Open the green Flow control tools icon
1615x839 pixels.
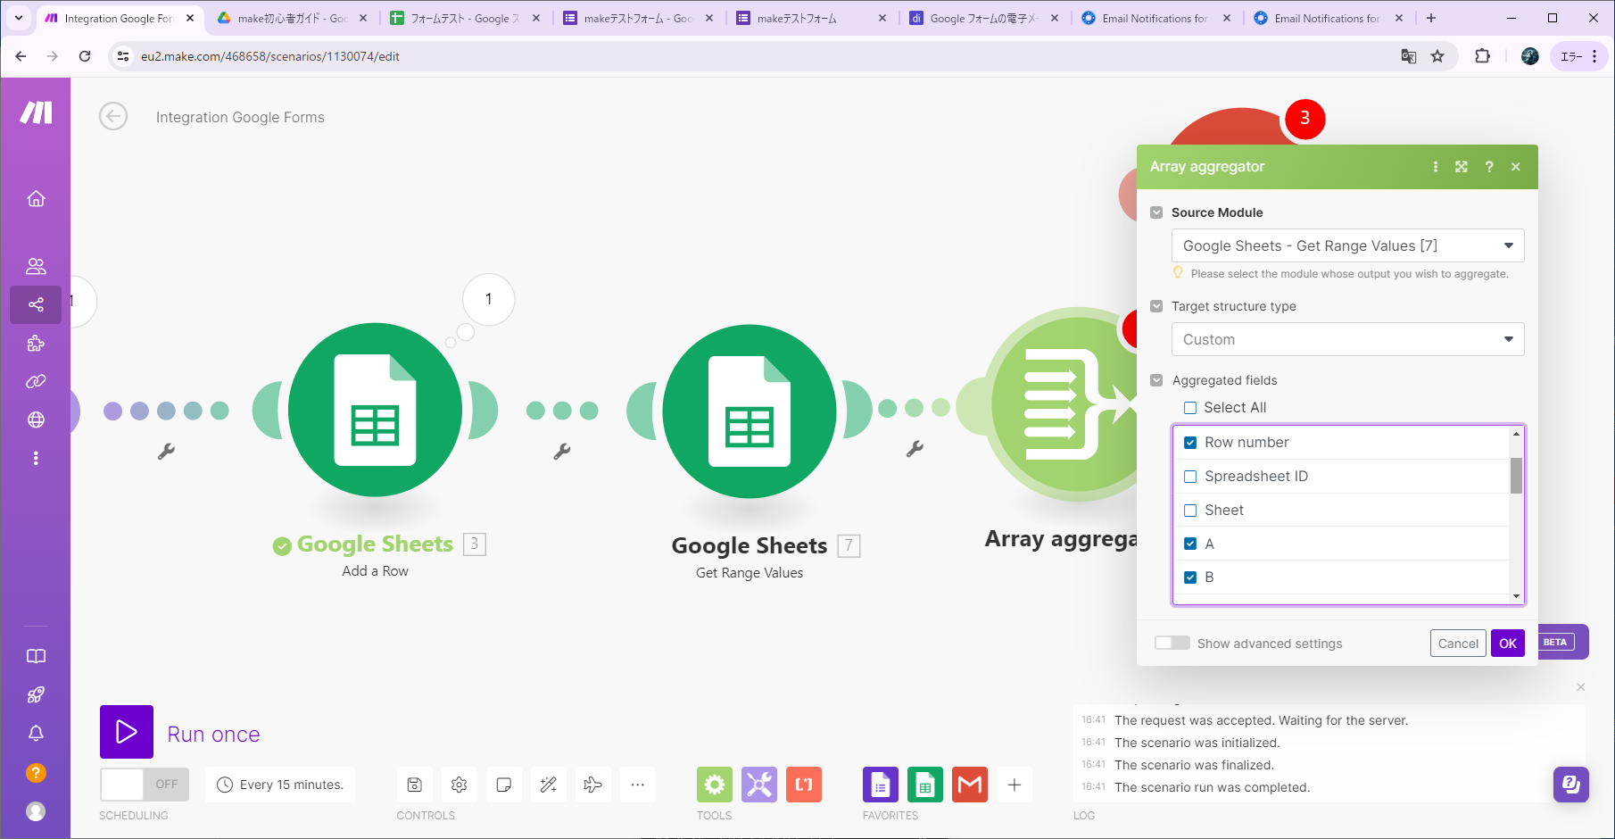[x=715, y=785]
